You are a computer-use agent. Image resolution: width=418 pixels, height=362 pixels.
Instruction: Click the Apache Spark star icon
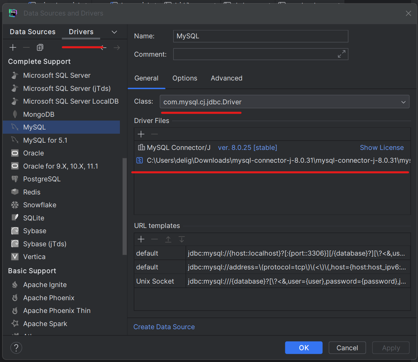click(x=15, y=324)
